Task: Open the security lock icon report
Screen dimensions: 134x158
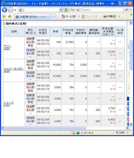Action: click(x=66, y=10)
